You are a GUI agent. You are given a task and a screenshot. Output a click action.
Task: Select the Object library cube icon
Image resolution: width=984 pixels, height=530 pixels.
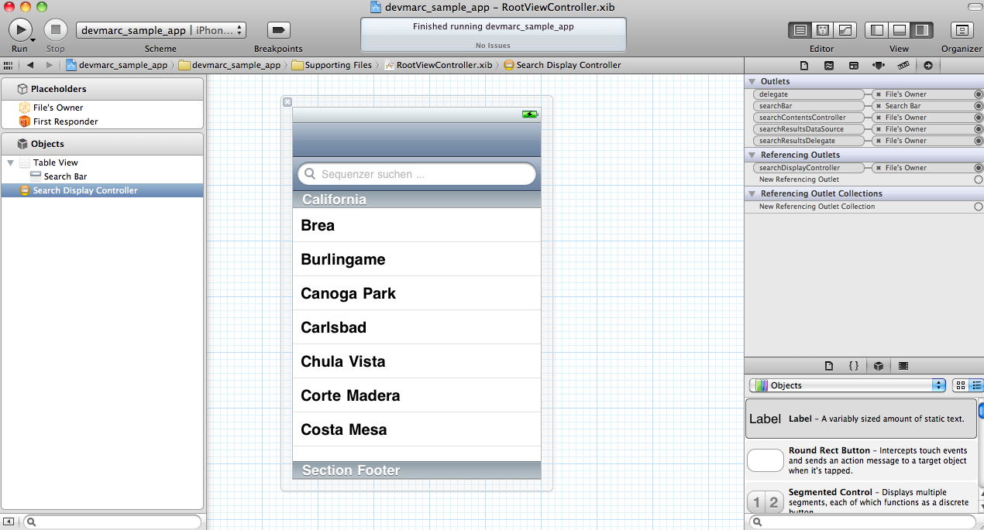pos(879,365)
